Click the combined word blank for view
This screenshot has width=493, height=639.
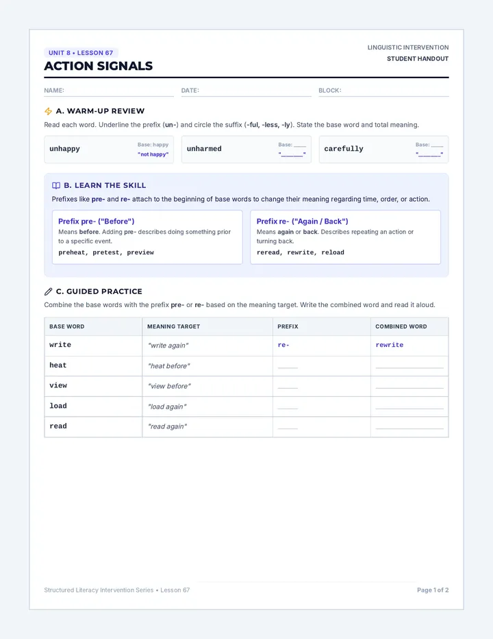coord(409,386)
